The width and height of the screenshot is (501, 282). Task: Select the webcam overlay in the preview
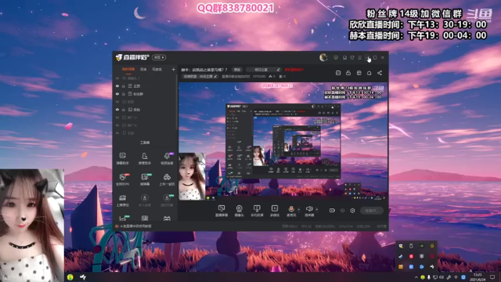click(x=192, y=176)
